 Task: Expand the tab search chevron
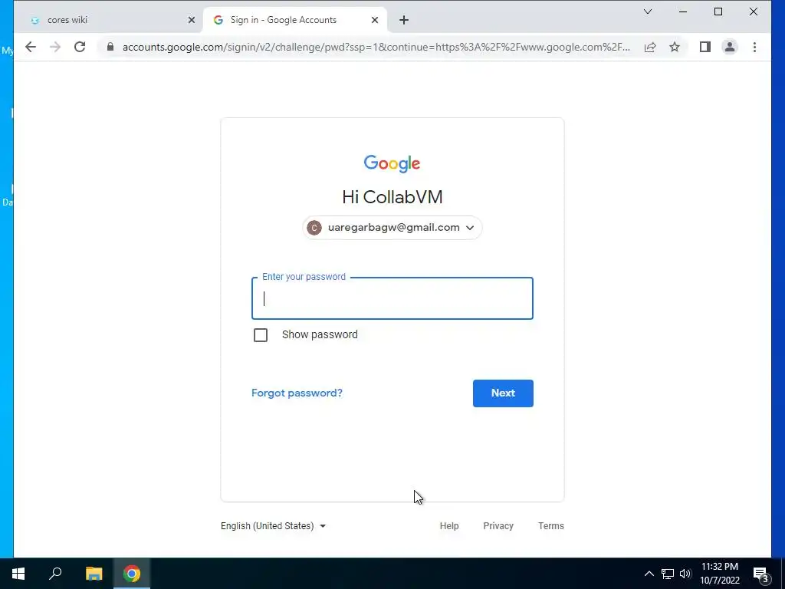[647, 12]
